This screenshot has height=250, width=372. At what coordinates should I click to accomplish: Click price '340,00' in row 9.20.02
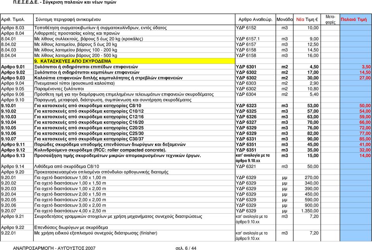point(312,183)
